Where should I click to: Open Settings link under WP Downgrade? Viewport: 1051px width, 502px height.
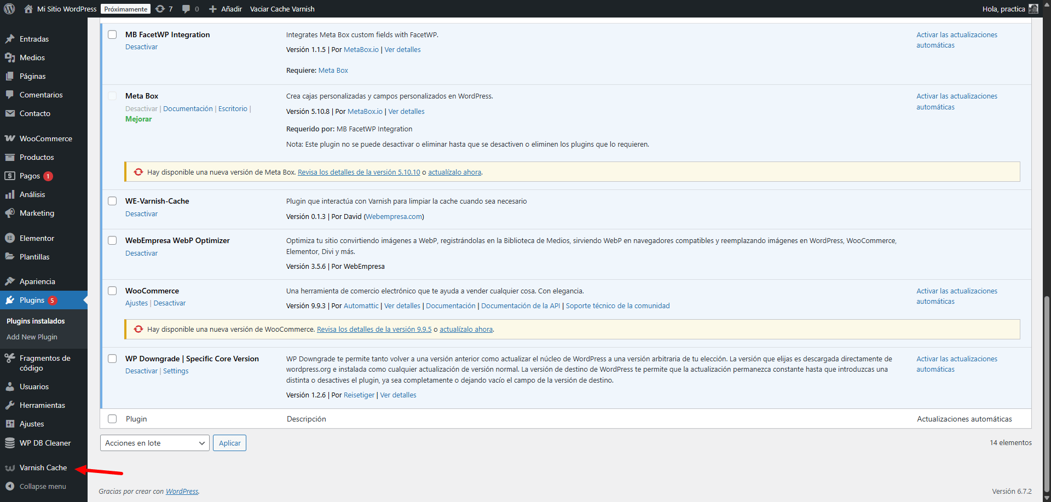[176, 371]
